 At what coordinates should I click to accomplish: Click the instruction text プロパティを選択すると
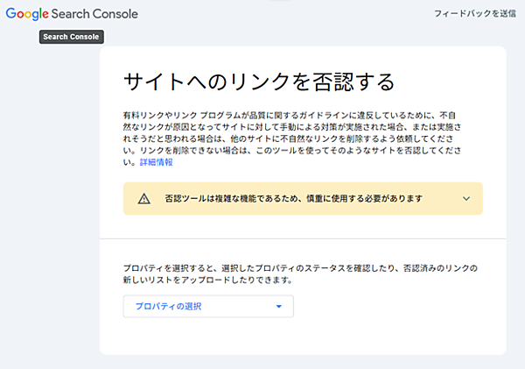[297, 266]
